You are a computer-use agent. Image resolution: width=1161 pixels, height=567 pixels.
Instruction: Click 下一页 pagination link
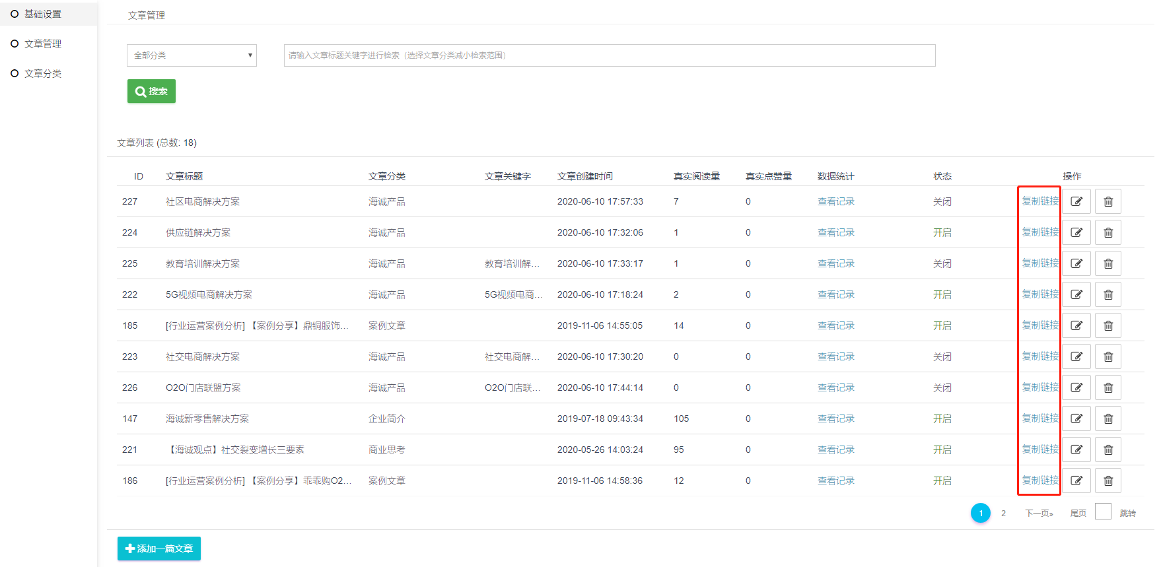point(1039,513)
